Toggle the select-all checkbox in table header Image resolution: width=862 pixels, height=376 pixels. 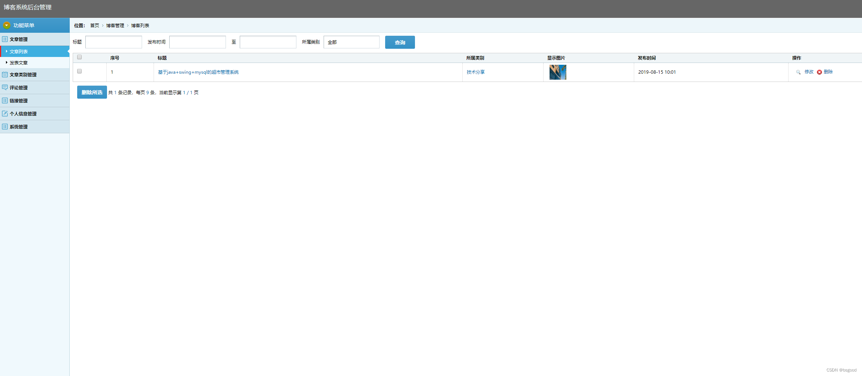pyautogui.click(x=79, y=57)
